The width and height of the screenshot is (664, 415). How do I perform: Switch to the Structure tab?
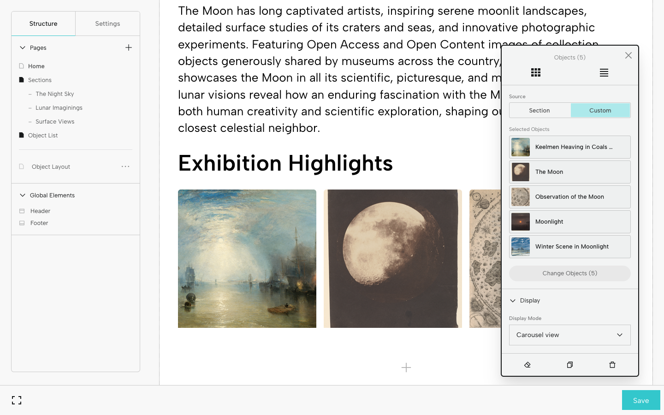[x=43, y=24]
